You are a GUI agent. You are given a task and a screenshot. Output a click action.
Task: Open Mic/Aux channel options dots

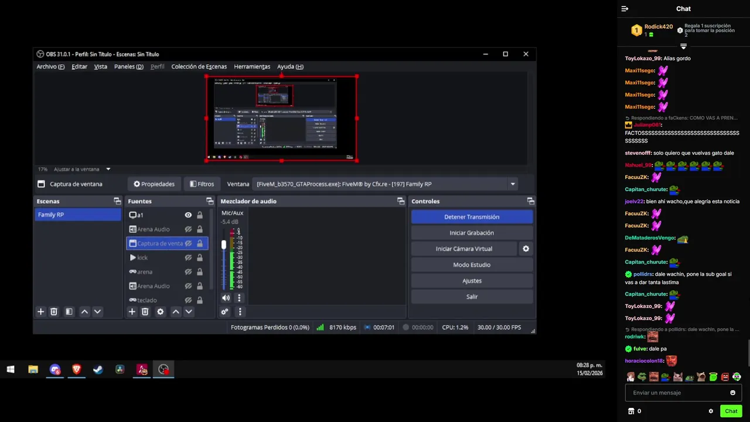coord(239,298)
